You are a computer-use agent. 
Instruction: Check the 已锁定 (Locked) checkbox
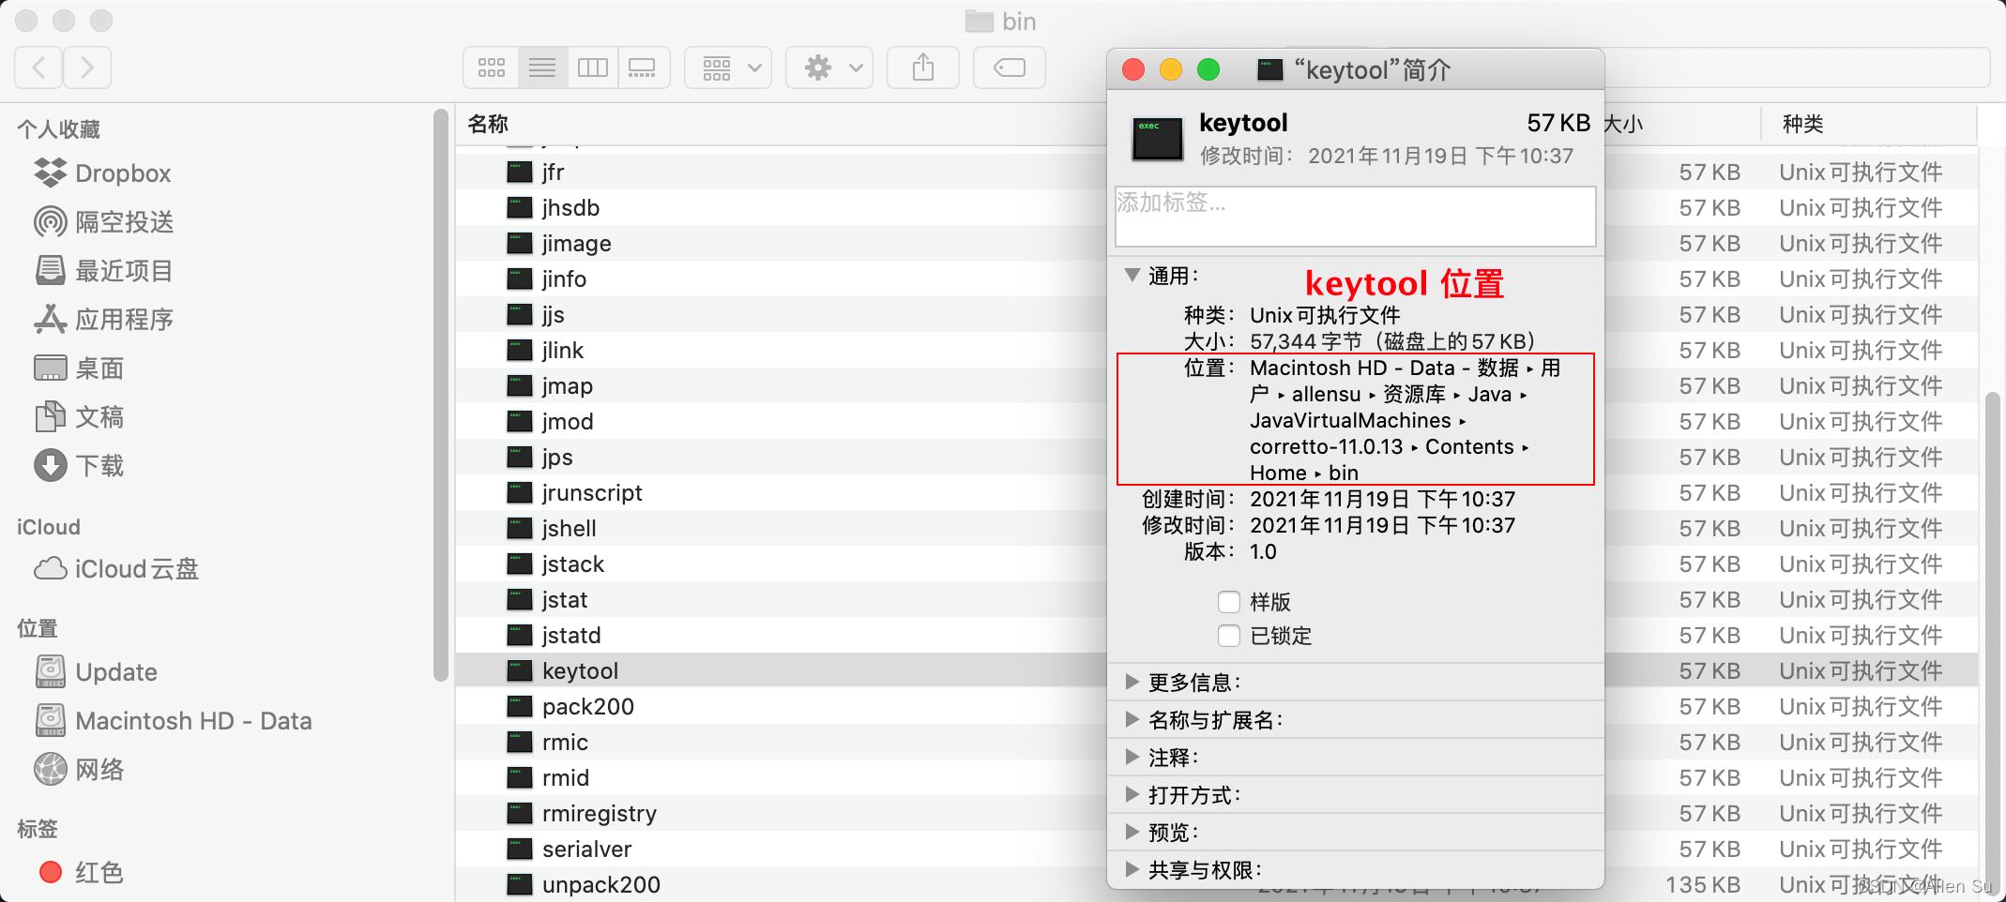1229,636
